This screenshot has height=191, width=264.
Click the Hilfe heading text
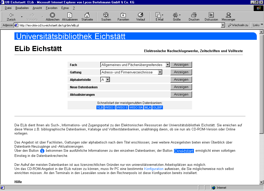point(18,182)
